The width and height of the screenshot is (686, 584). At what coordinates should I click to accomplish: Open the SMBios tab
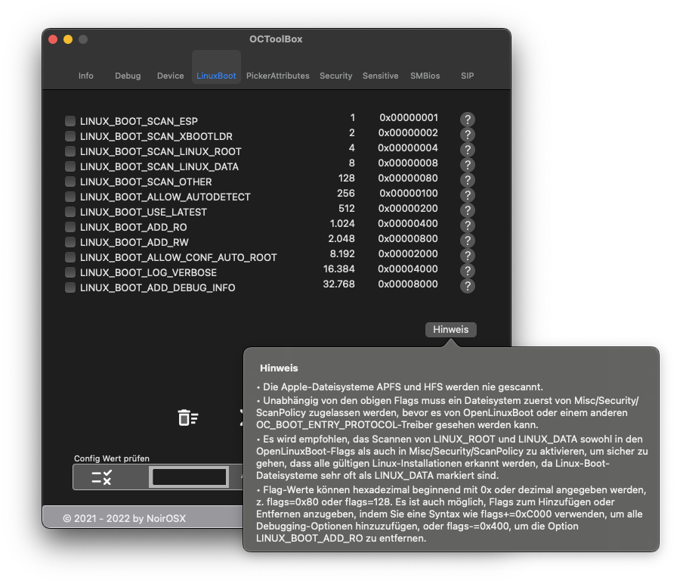point(425,76)
